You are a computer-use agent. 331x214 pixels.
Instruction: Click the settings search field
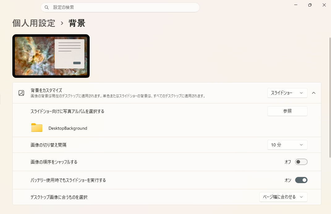pyautogui.click(x=120, y=7)
